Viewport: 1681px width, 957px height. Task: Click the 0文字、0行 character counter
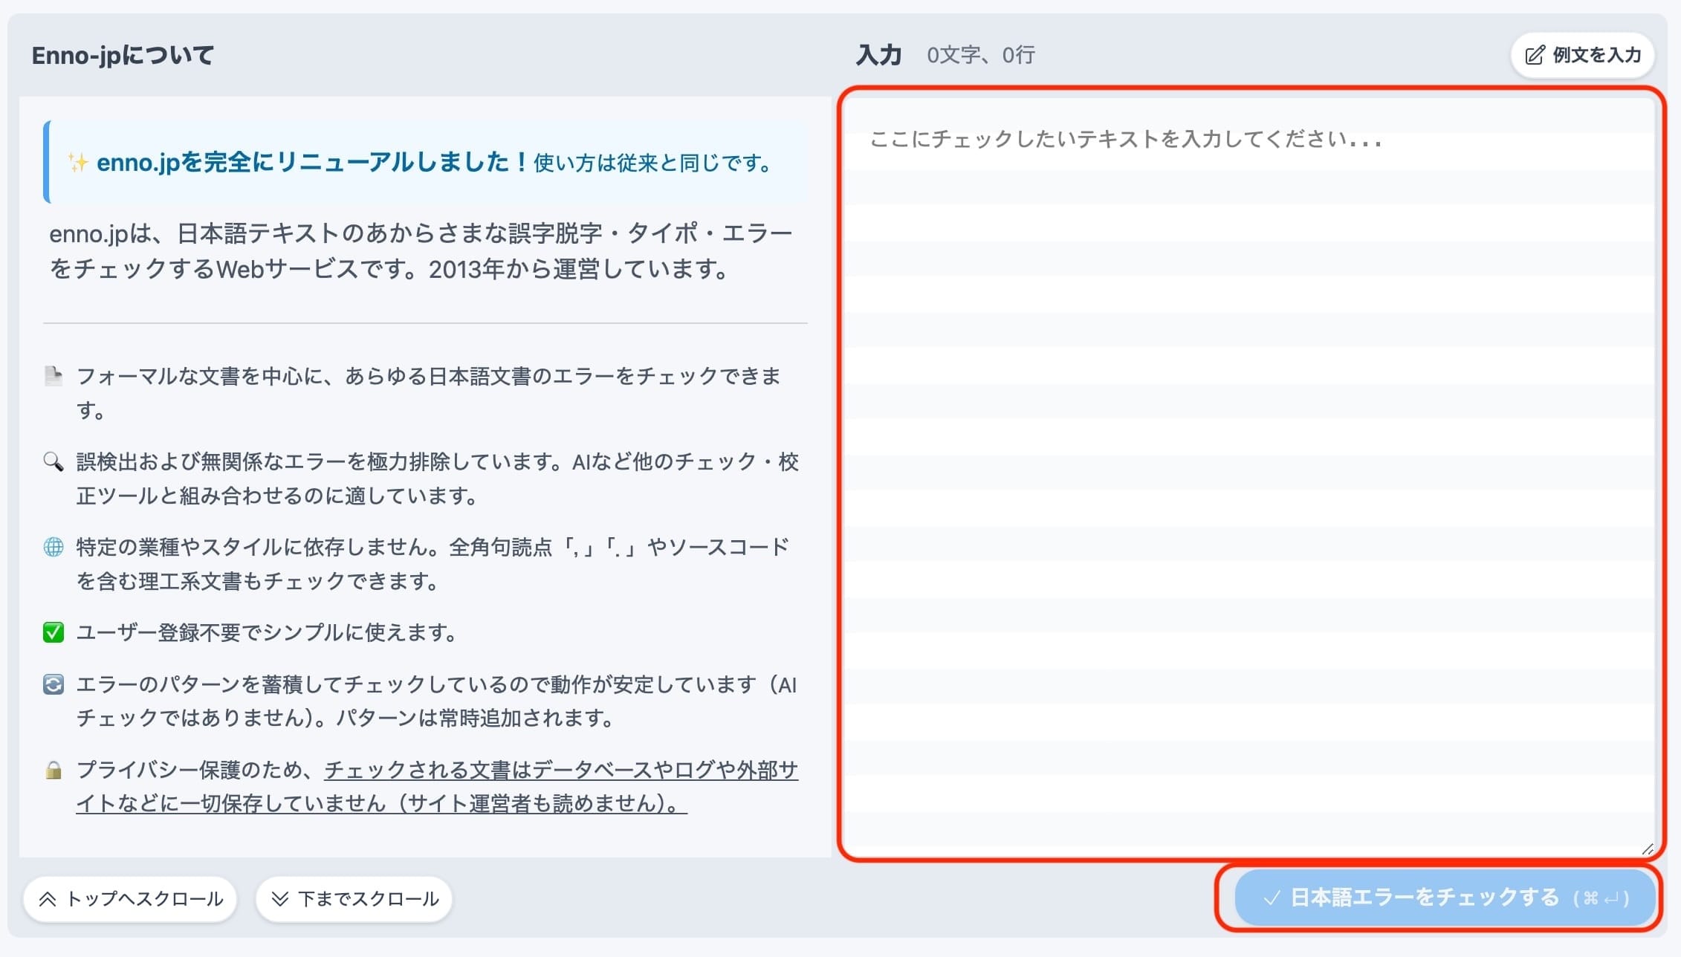click(x=981, y=55)
